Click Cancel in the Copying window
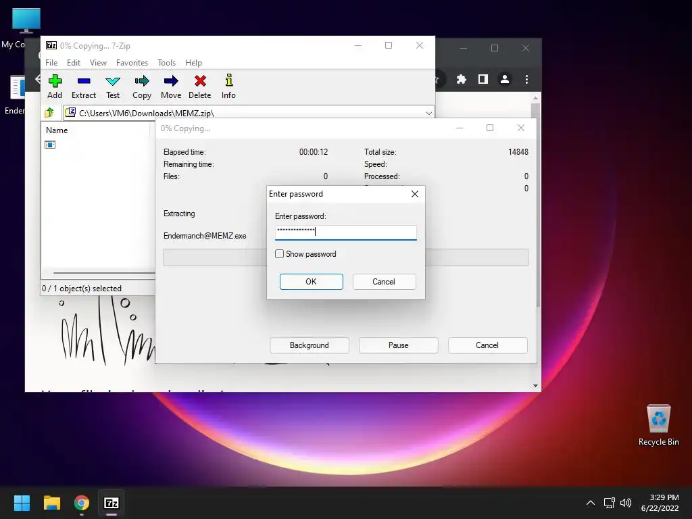Screen dimensions: 692x519 point(487,345)
